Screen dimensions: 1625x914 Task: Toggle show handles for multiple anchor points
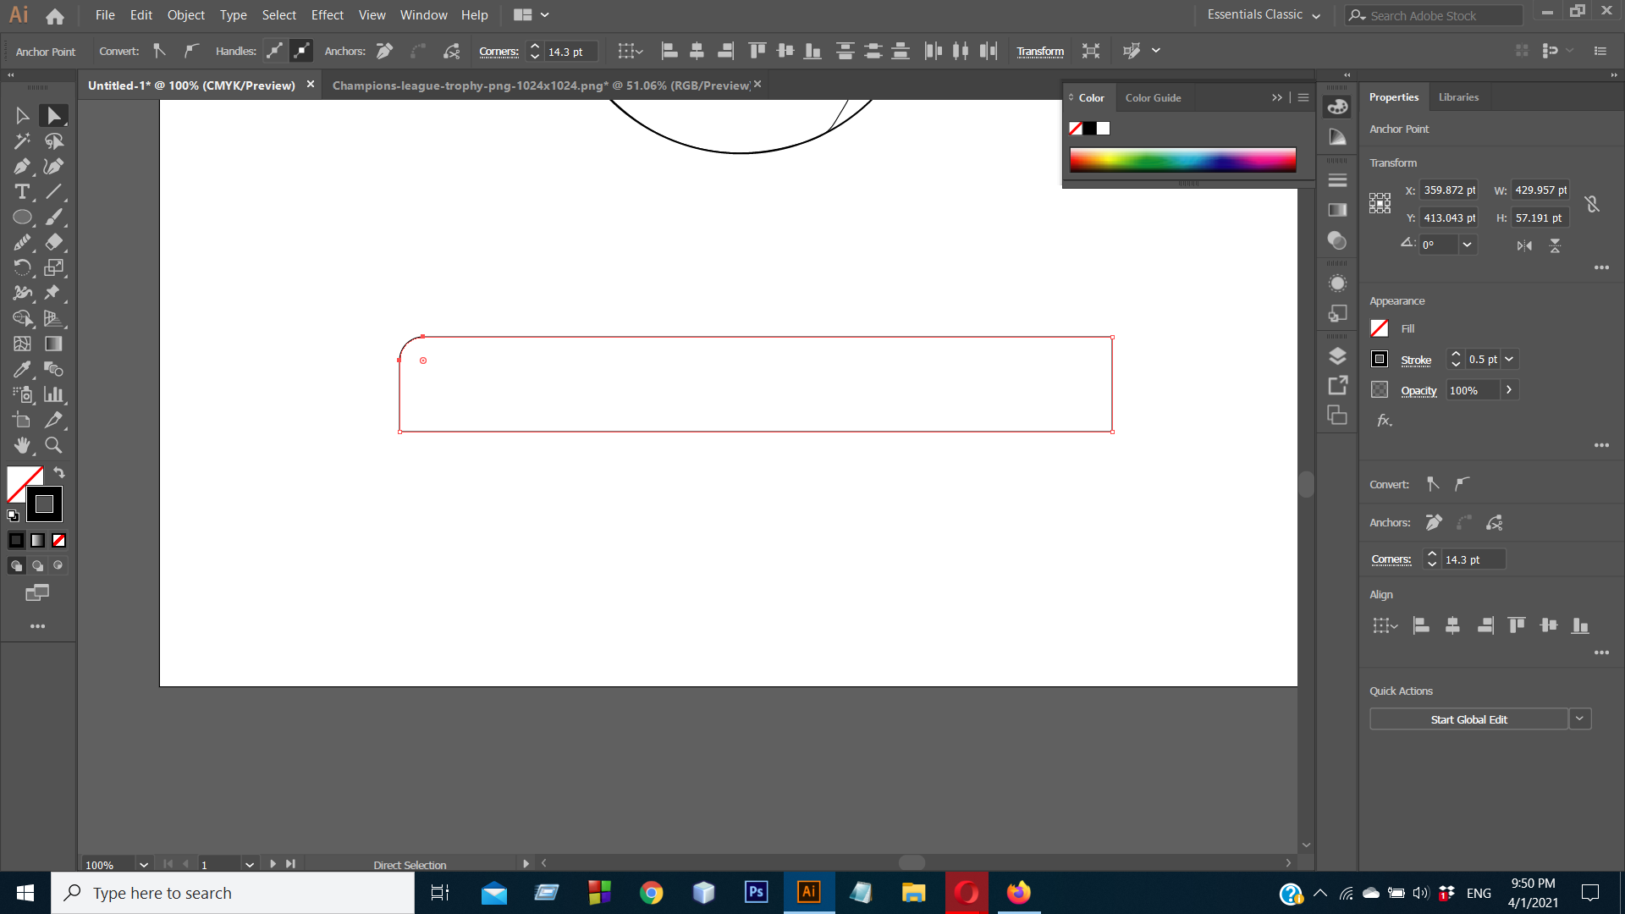pyautogui.click(x=275, y=51)
